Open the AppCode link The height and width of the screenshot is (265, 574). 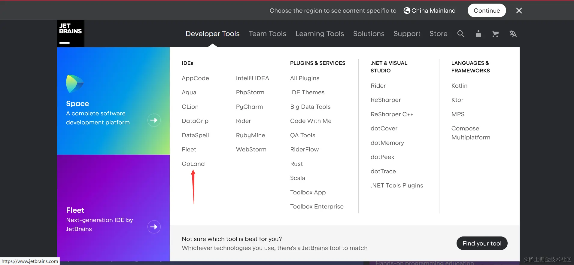pyautogui.click(x=195, y=78)
